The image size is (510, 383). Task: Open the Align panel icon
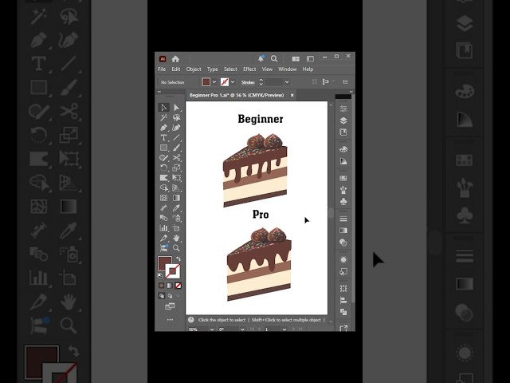[343, 300]
